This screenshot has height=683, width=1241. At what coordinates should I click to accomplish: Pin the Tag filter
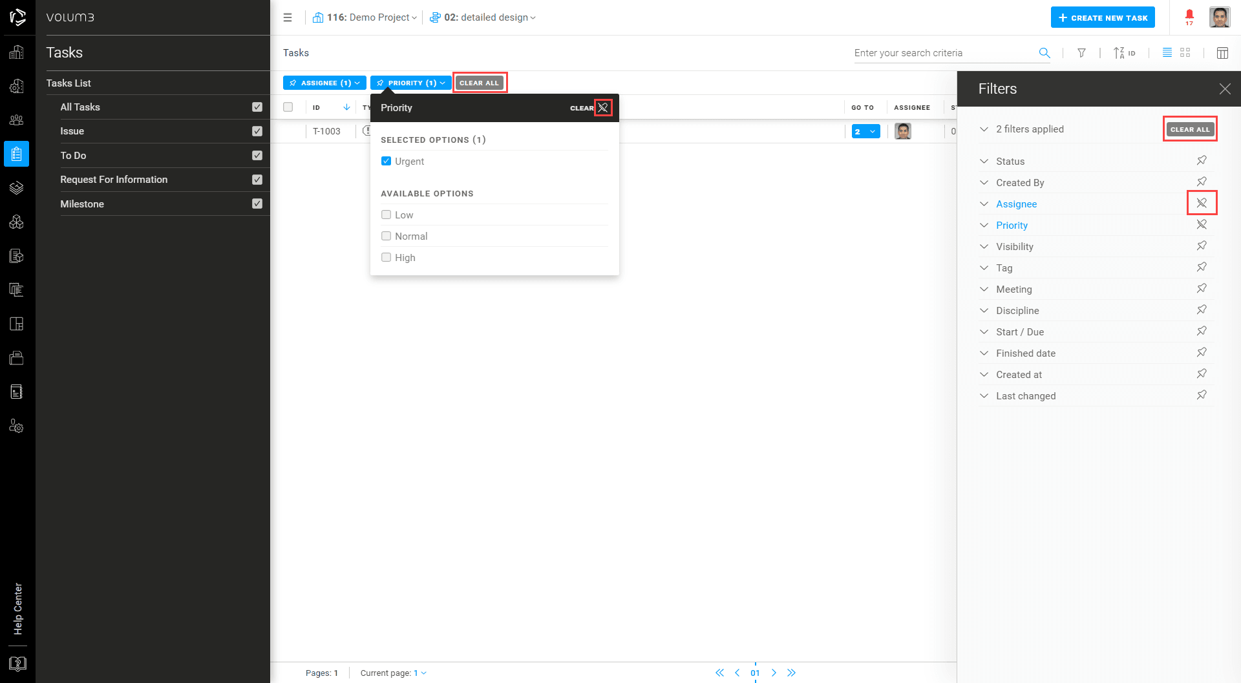(1202, 267)
